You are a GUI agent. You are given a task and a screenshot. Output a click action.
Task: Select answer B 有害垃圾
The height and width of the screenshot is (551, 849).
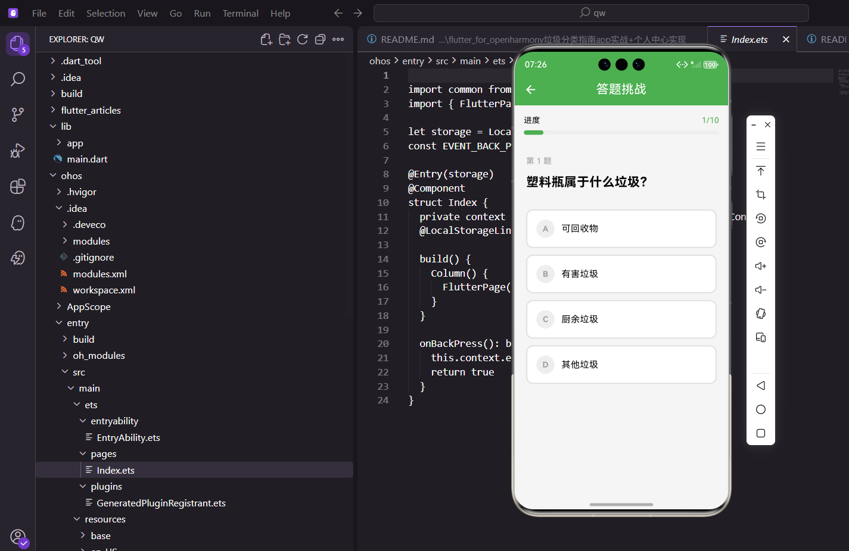pos(621,274)
